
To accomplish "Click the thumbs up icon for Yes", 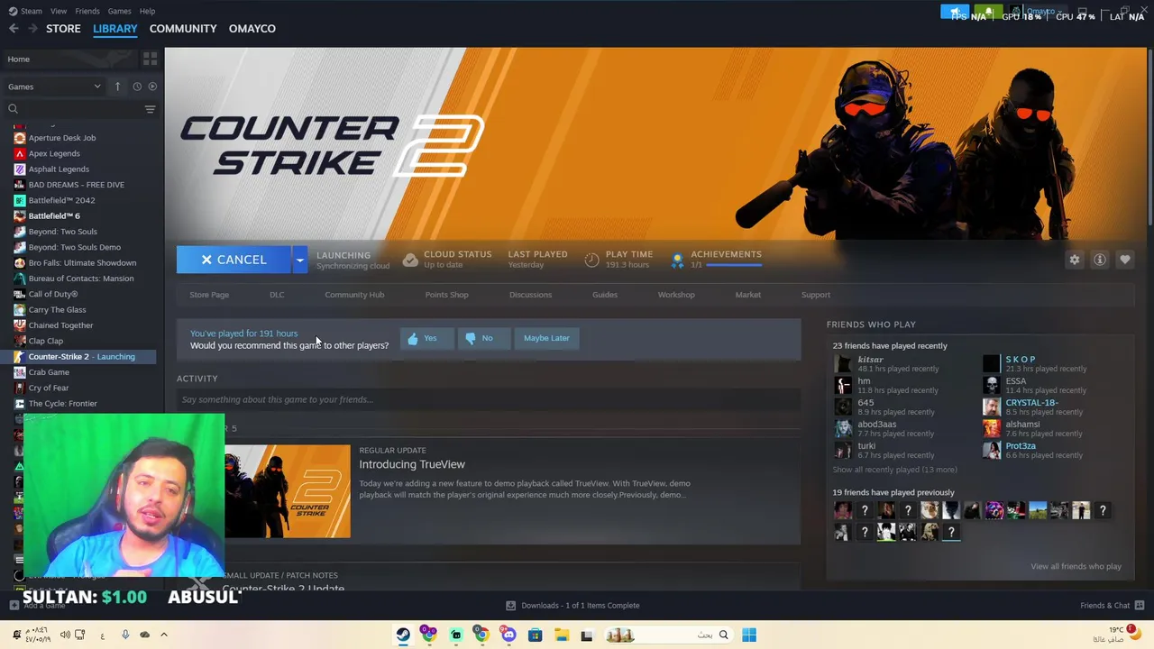I will (x=413, y=338).
